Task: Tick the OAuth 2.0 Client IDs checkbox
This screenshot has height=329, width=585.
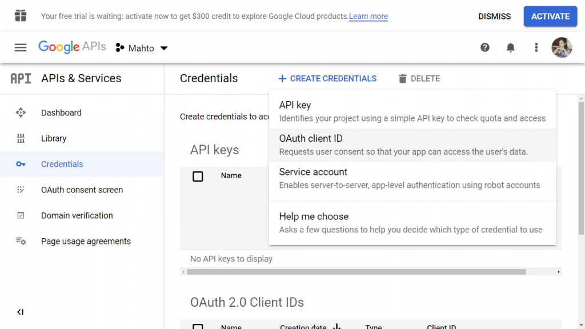Action: click(x=198, y=326)
